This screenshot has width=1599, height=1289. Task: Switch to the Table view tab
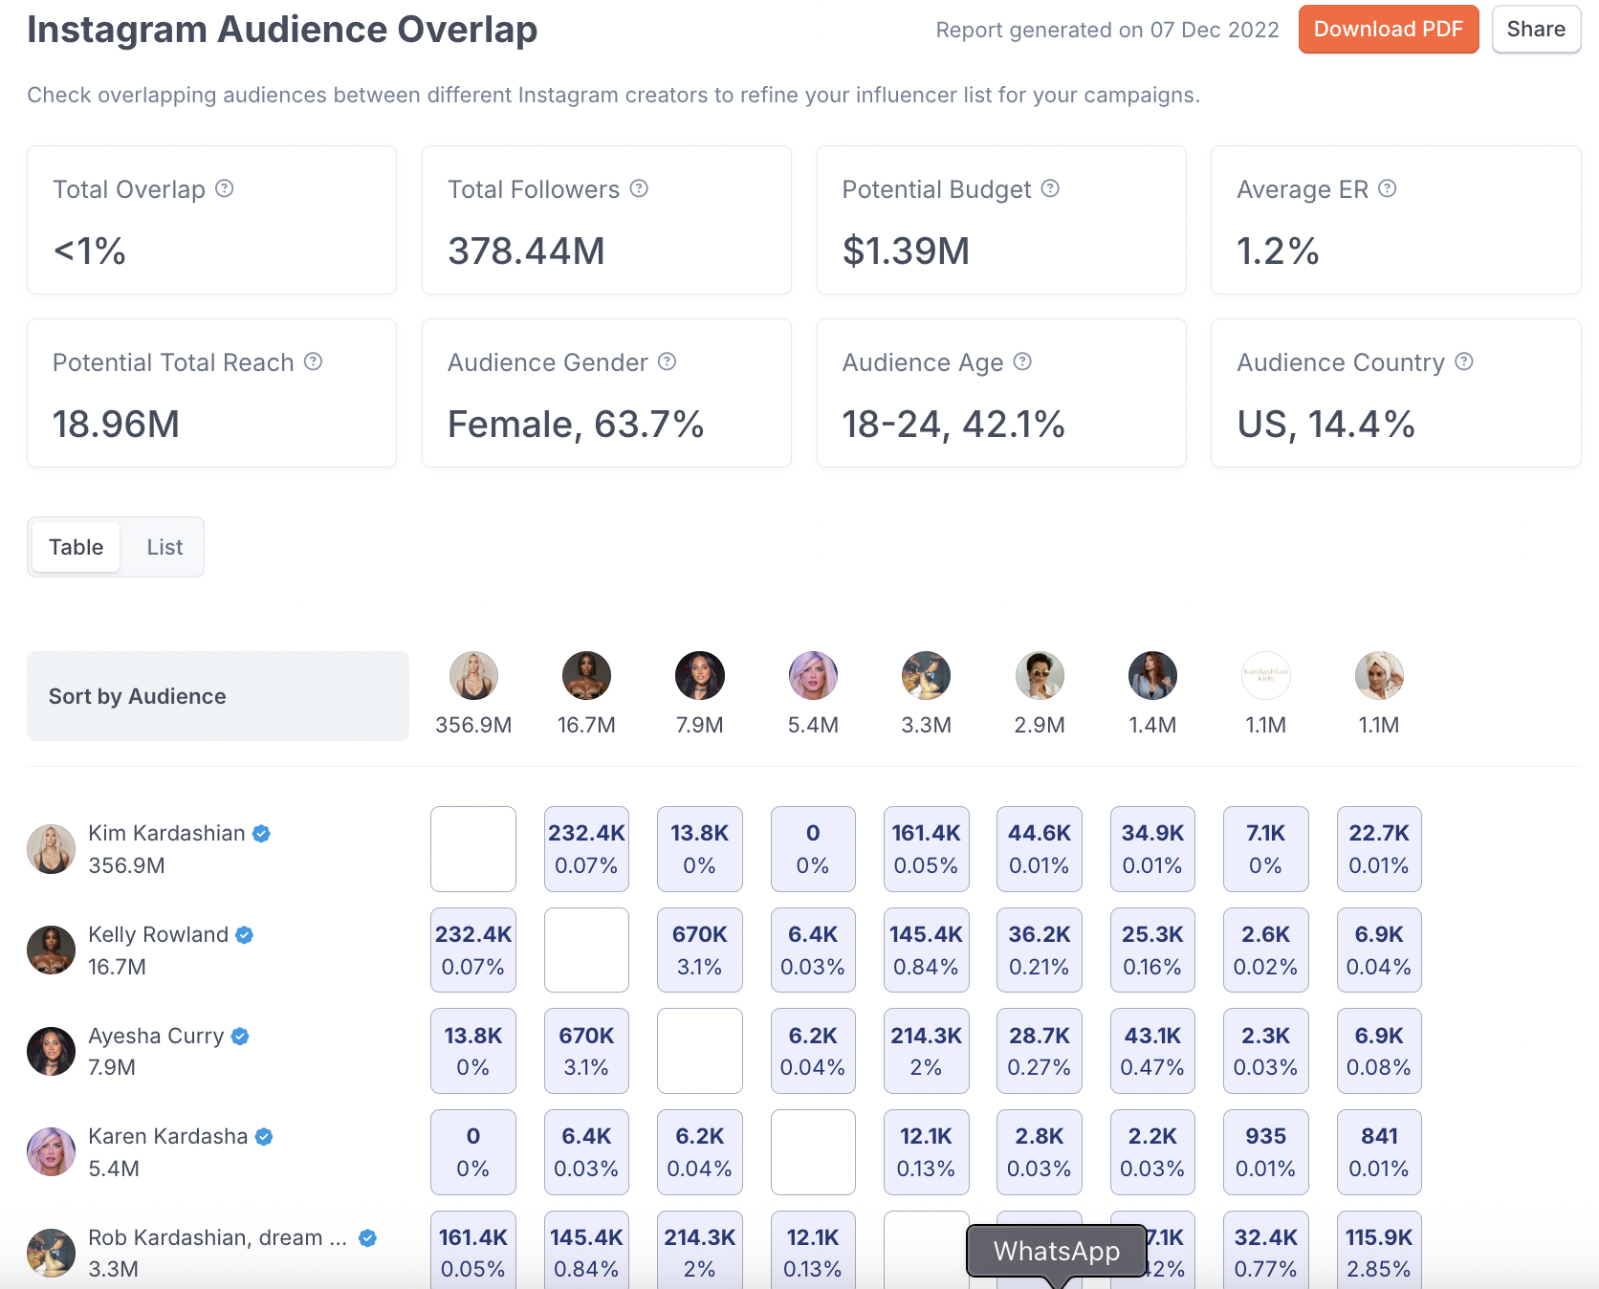77,547
